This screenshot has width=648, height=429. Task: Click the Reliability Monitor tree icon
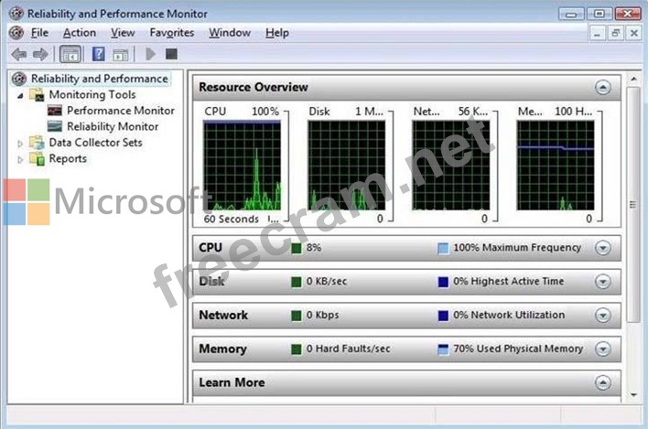click(x=55, y=126)
